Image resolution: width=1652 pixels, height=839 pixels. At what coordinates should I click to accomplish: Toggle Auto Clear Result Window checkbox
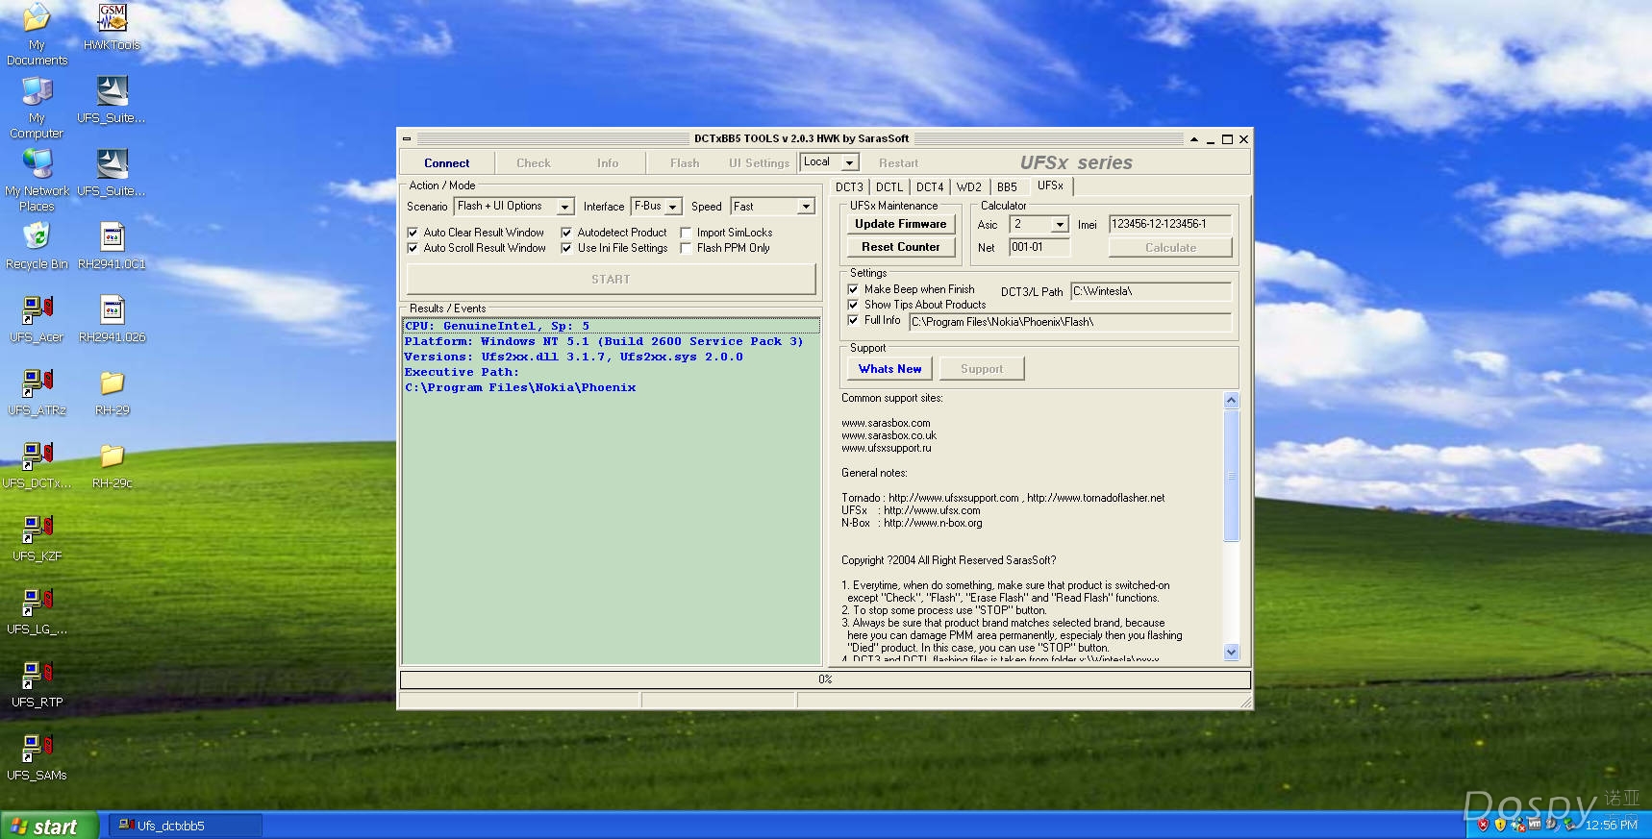click(x=413, y=233)
